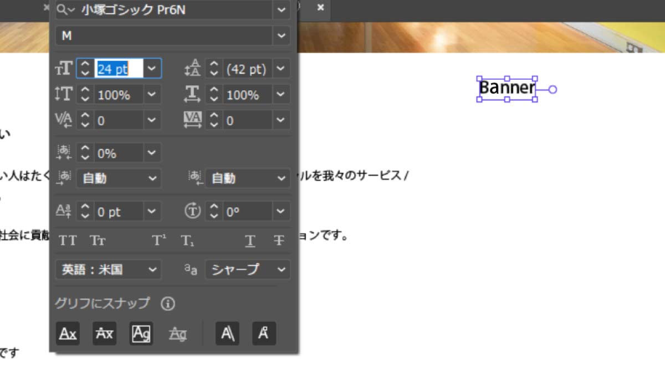
Task: Open the language dropdown showing 英語：米国
Action: click(x=154, y=269)
